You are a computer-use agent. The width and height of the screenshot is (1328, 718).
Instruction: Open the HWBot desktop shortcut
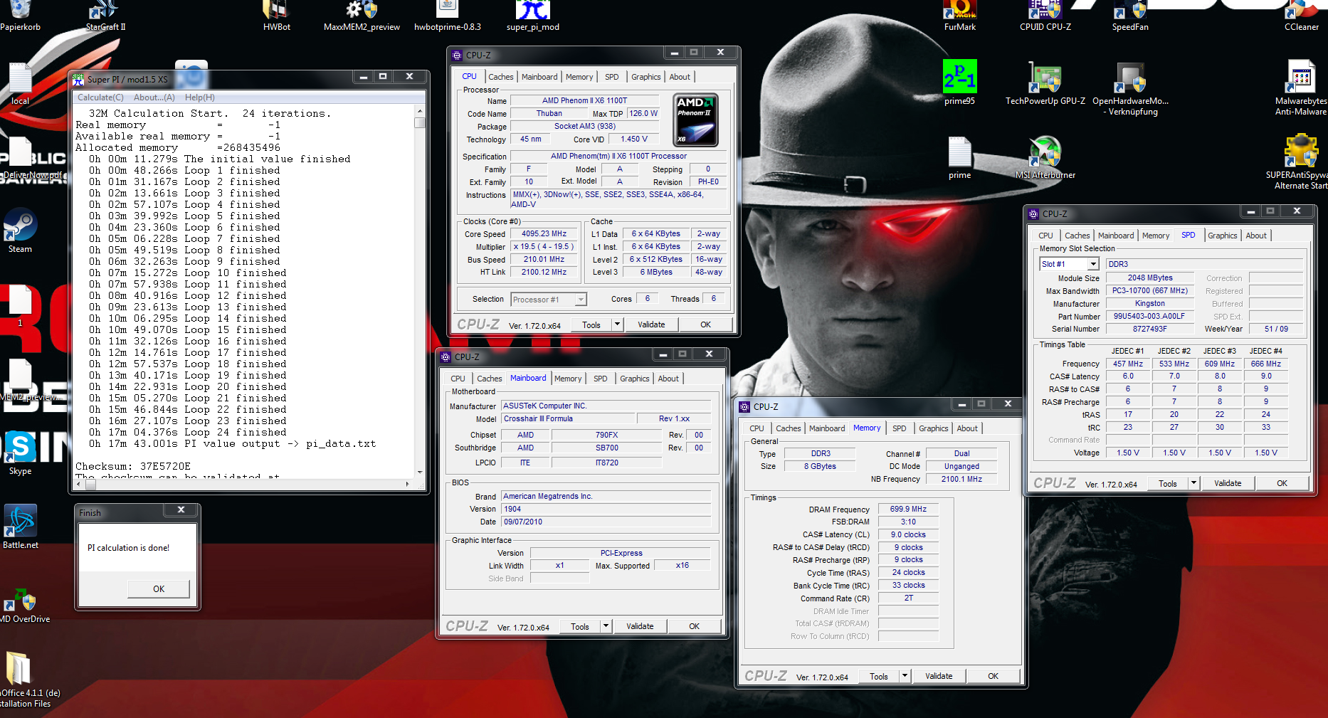[276, 16]
